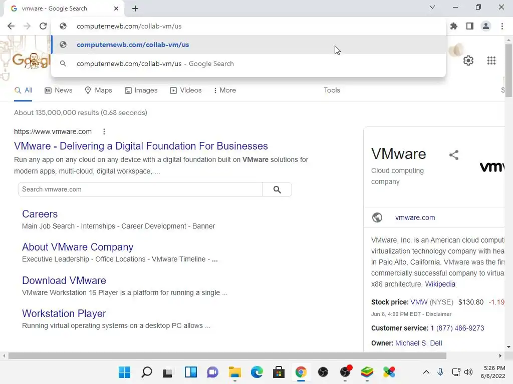This screenshot has width=513, height=384.
Task: Open the About VMware Company sitelink
Action: click(78, 247)
